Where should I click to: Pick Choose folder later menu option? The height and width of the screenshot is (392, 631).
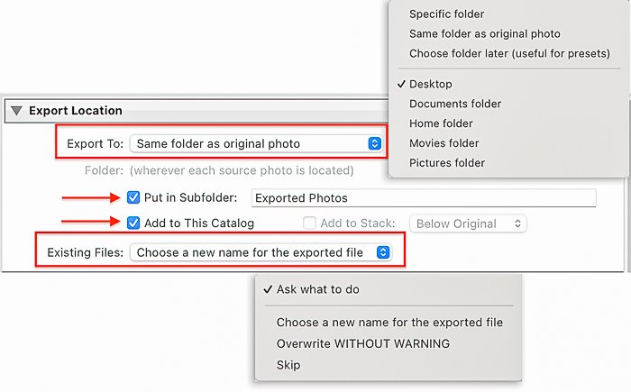point(509,54)
